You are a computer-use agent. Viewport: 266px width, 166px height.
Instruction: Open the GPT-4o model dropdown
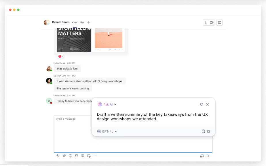point(116,131)
